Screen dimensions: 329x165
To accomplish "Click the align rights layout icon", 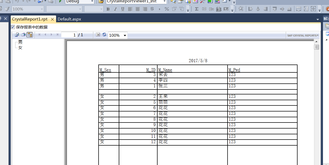I will (x=265, y=9).
